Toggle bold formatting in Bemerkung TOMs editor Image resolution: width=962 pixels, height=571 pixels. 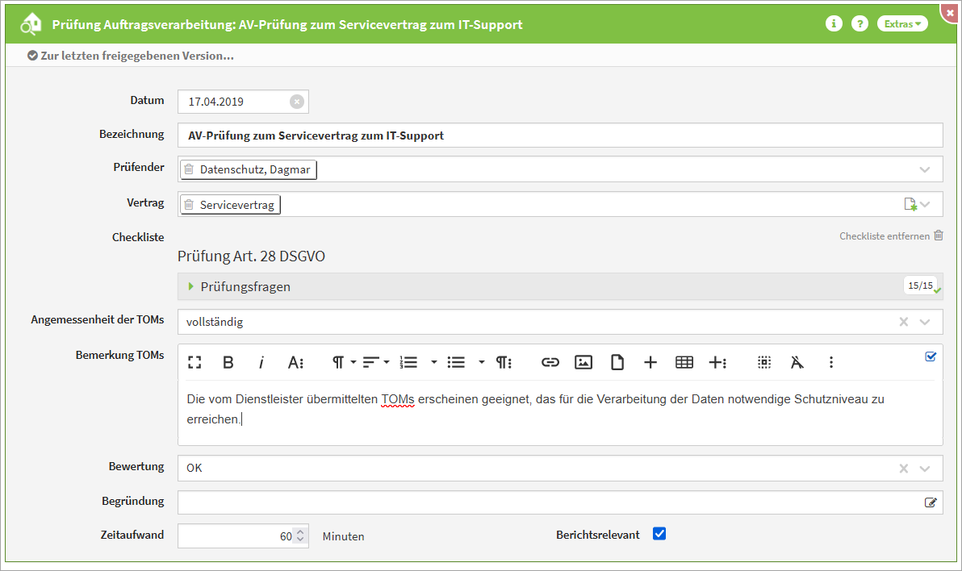[228, 363]
